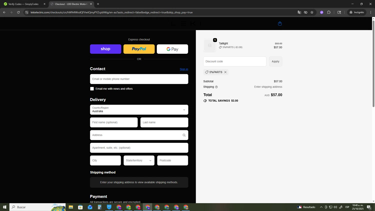375x211 pixels.
Task: Open the volume speaker tray icon
Action: (335, 207)
